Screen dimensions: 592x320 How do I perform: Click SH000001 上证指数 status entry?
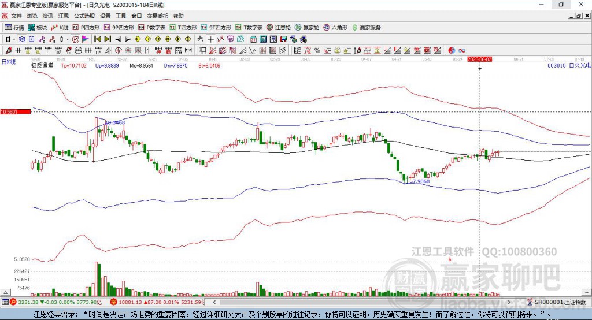pyautogui.click(x=557, y=302)
